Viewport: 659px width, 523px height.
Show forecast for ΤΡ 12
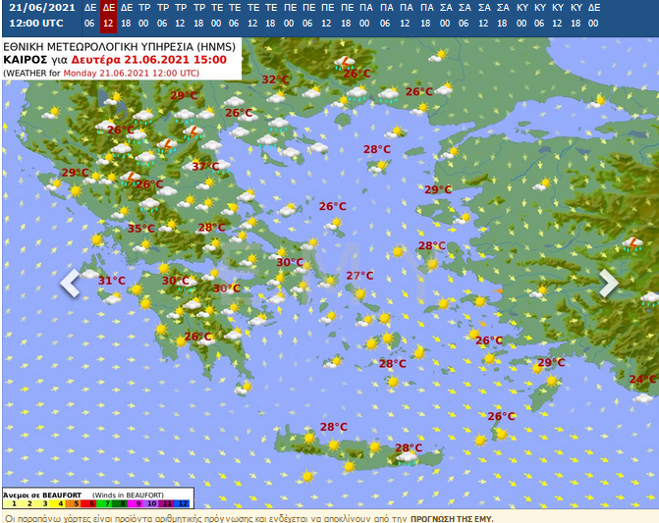coord(181,16)
